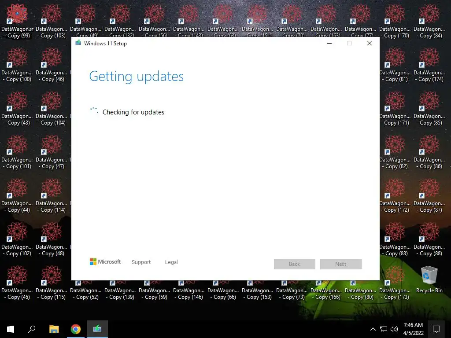Click DataWagon Copy (80) desktop icon
451x338 pixels.
(360, 290)
